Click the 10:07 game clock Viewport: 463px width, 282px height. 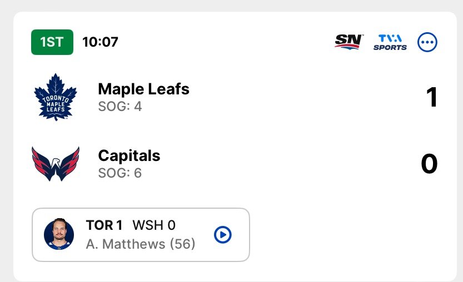point(100,42)
